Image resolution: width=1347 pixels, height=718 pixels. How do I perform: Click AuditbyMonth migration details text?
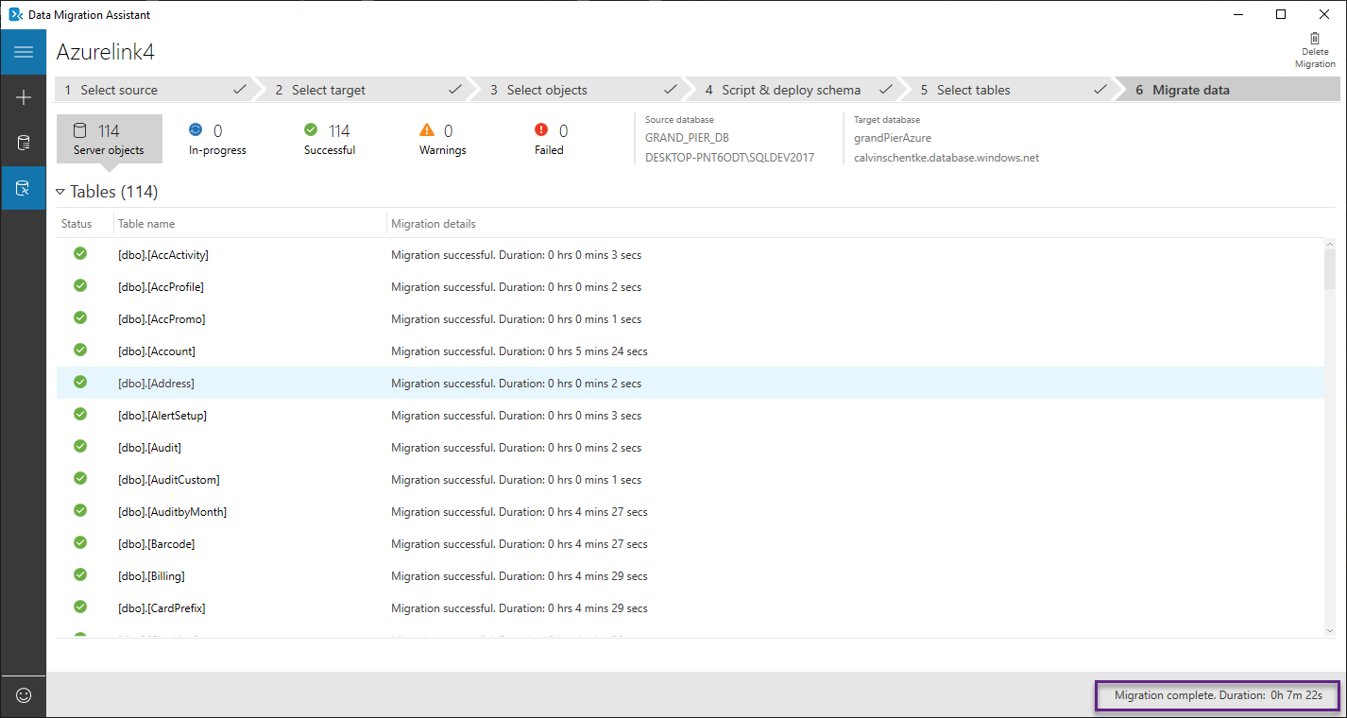pyautogui.click(x=520, y=512)
